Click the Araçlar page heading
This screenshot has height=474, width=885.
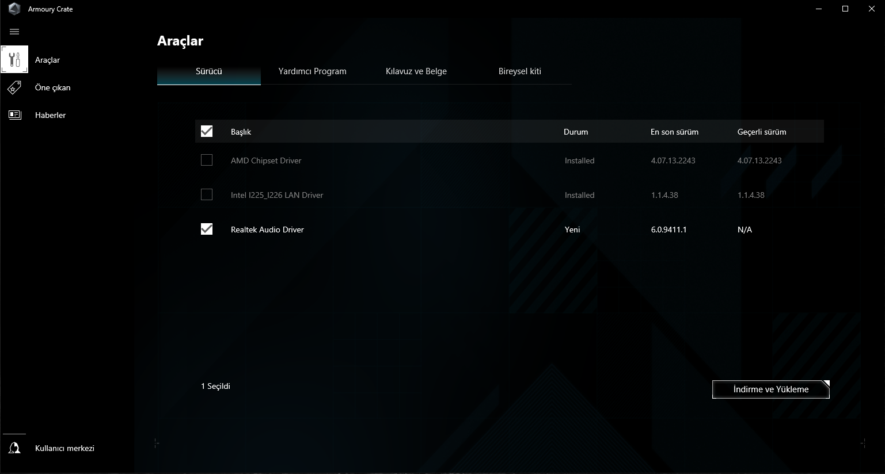coord(180,41)
